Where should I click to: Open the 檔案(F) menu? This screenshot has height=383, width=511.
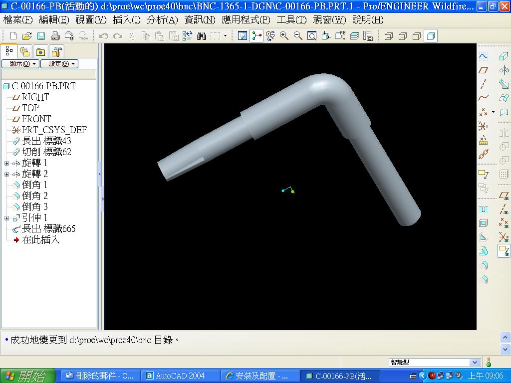pyautogui.click(x=17, y=20)
